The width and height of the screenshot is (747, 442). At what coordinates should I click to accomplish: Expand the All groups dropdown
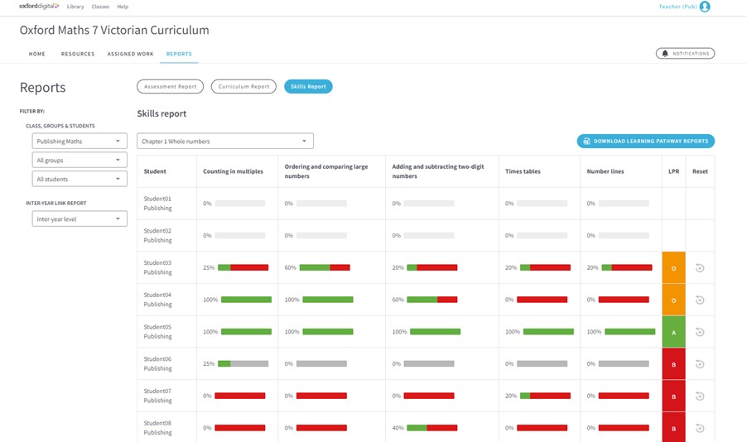click(80, 160)
